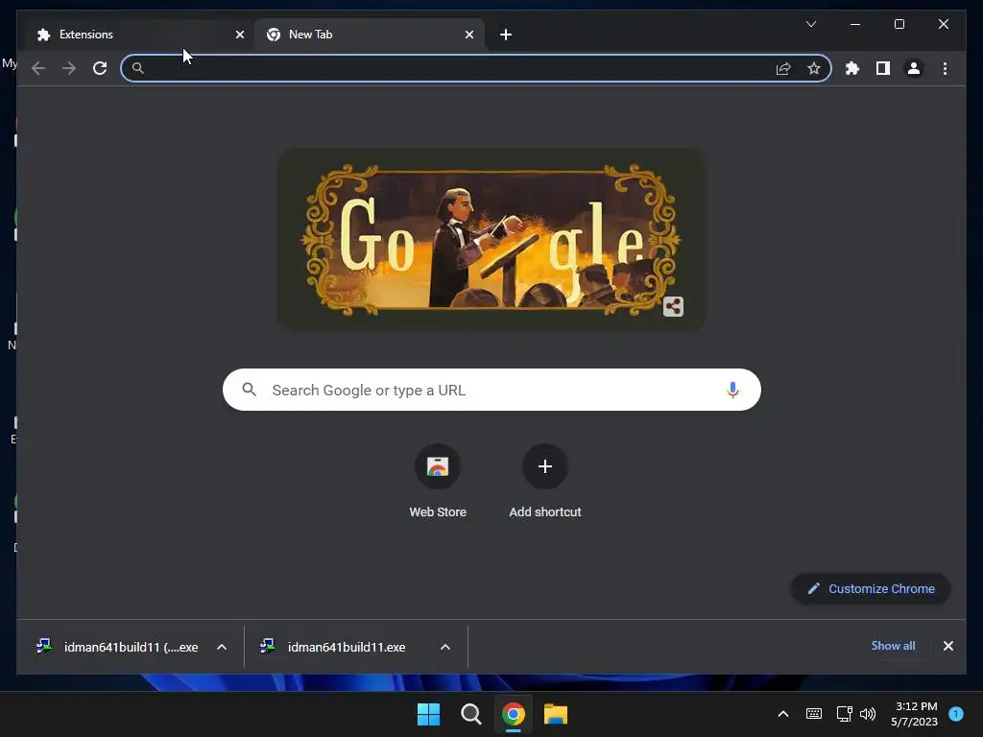Add a new shortcut tile
Screen dimensions: 983x737
(x=545, y=482)
